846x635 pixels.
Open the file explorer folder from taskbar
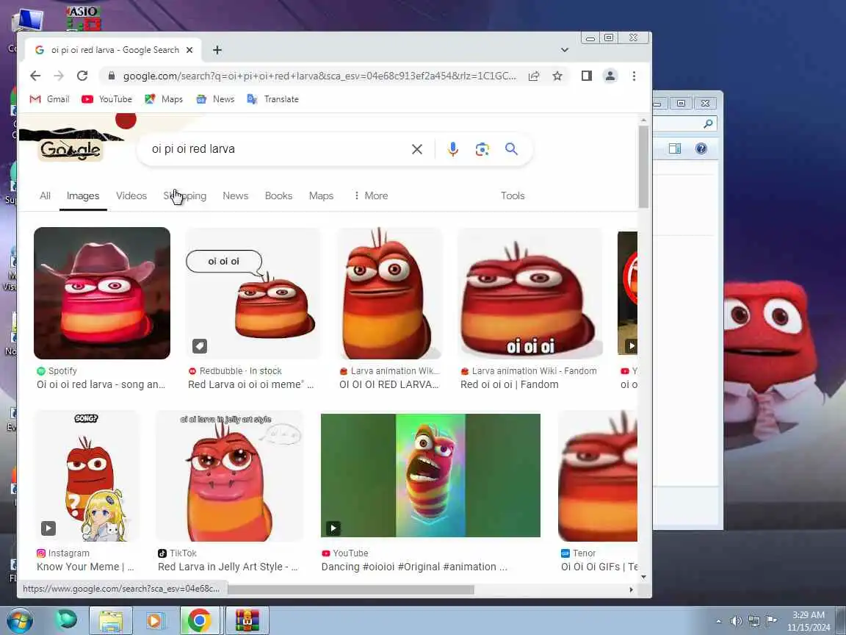pos(110,621)
